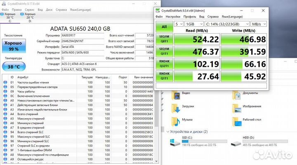Click status icon for attribute A1 row
This screenshot has width=297, height=165.
5,105
